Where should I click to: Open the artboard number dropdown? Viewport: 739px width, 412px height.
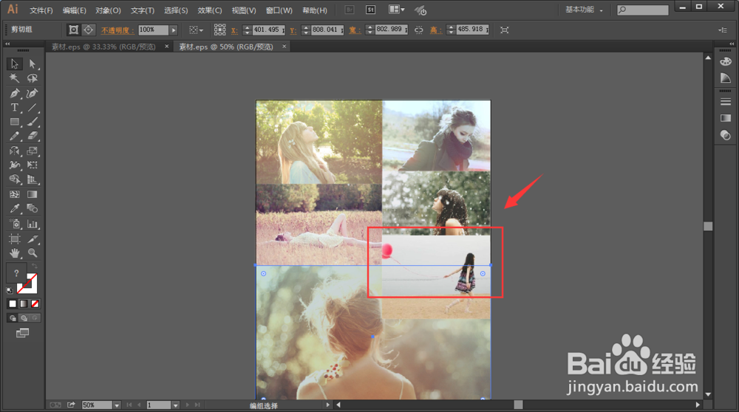coord(175,405)
